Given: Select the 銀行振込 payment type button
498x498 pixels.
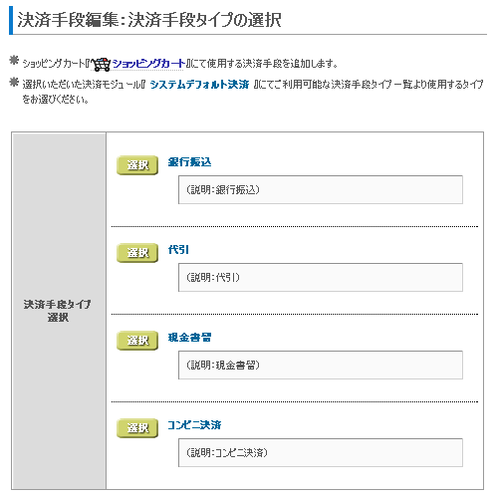Looking at the screenshot, I should click(x=137, y=165).
